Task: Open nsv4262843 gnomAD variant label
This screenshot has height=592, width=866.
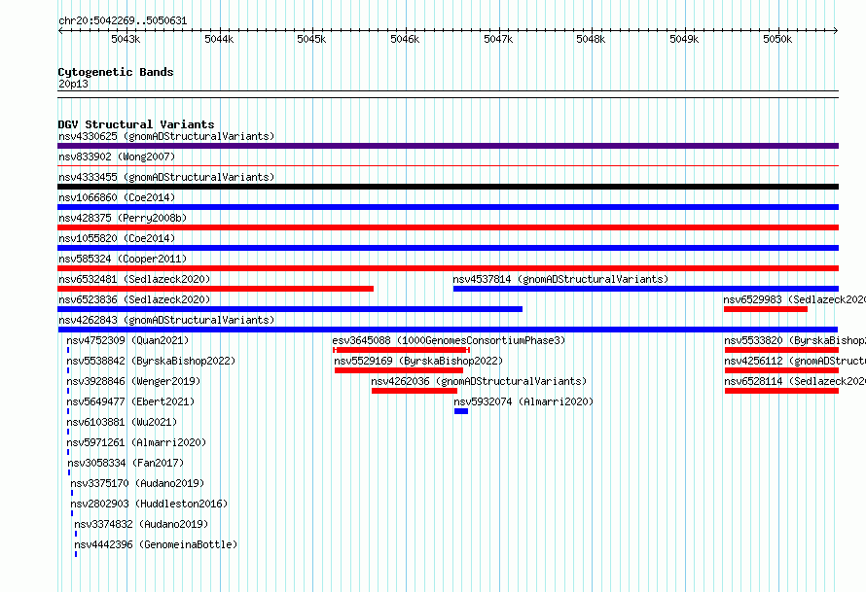Action: 166,320
